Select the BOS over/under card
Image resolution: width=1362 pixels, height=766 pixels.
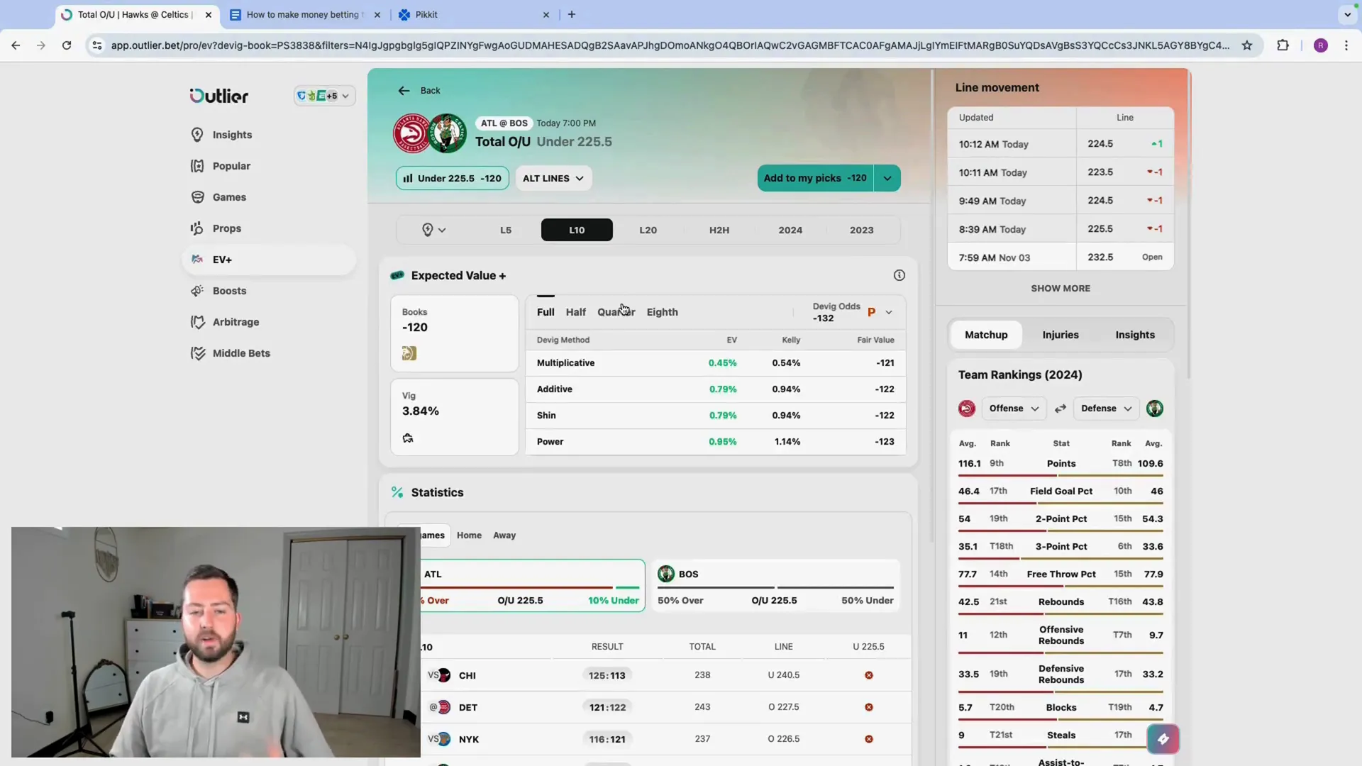pyautogui.click(x=775, y=586)
